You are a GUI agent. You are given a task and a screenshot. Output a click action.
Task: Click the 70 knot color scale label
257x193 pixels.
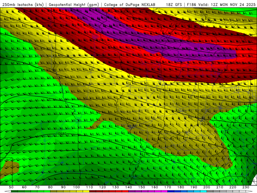click(x=37, y=187)
